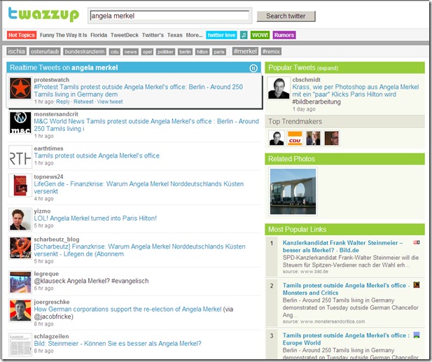Screen dimensions: 432x362
Task: Click Monsters and Critics favicon on link 2
Action: coord(417,285)
